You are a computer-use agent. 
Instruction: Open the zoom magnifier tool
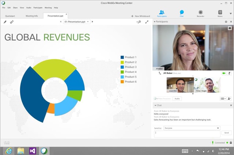pos(139,22)
